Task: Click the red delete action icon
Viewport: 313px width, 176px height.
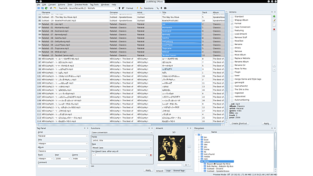Action: (274, 29)
